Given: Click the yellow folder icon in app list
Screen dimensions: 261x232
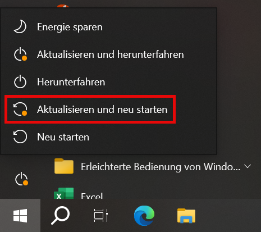Looking at the screenshot, I should click(x=64, y=166).
